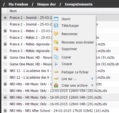Select first France 2 - Météo 2 file name
This screenshot has width=119, height=113.
[x=31, y=31]
